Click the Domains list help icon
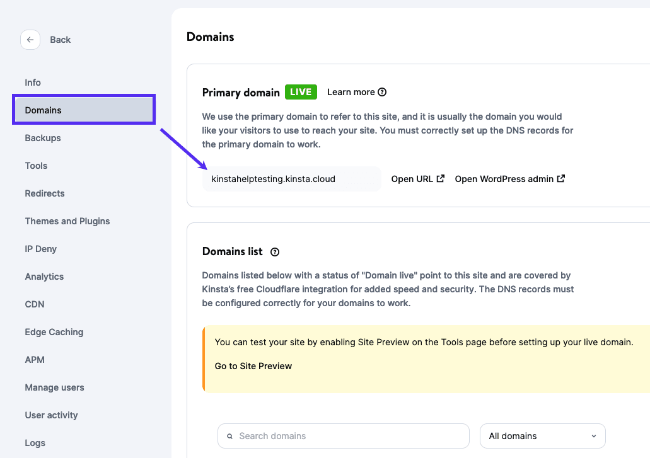650x458 pixels. [275, 252]
